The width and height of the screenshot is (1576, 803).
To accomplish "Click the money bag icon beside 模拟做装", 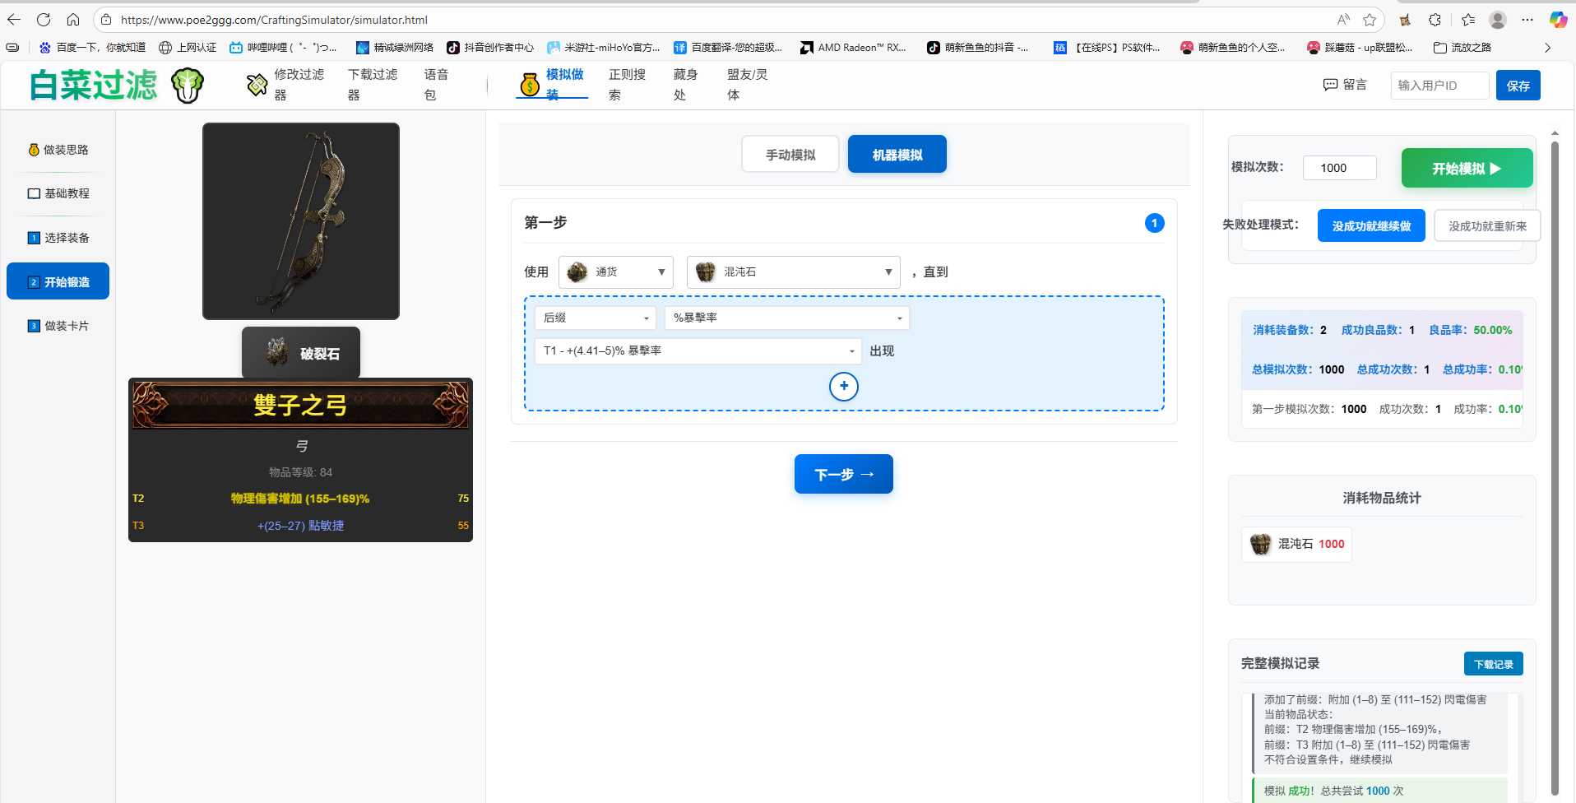I will 530,84.
